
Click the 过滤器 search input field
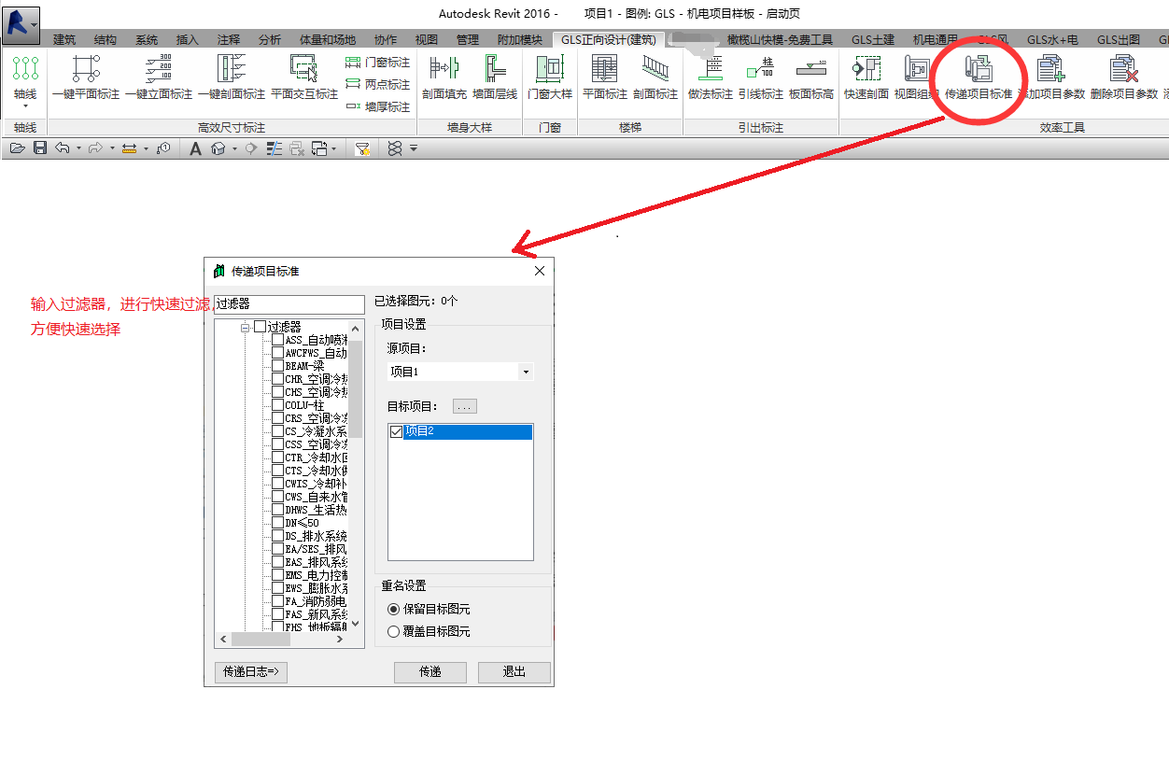[289, 304]
